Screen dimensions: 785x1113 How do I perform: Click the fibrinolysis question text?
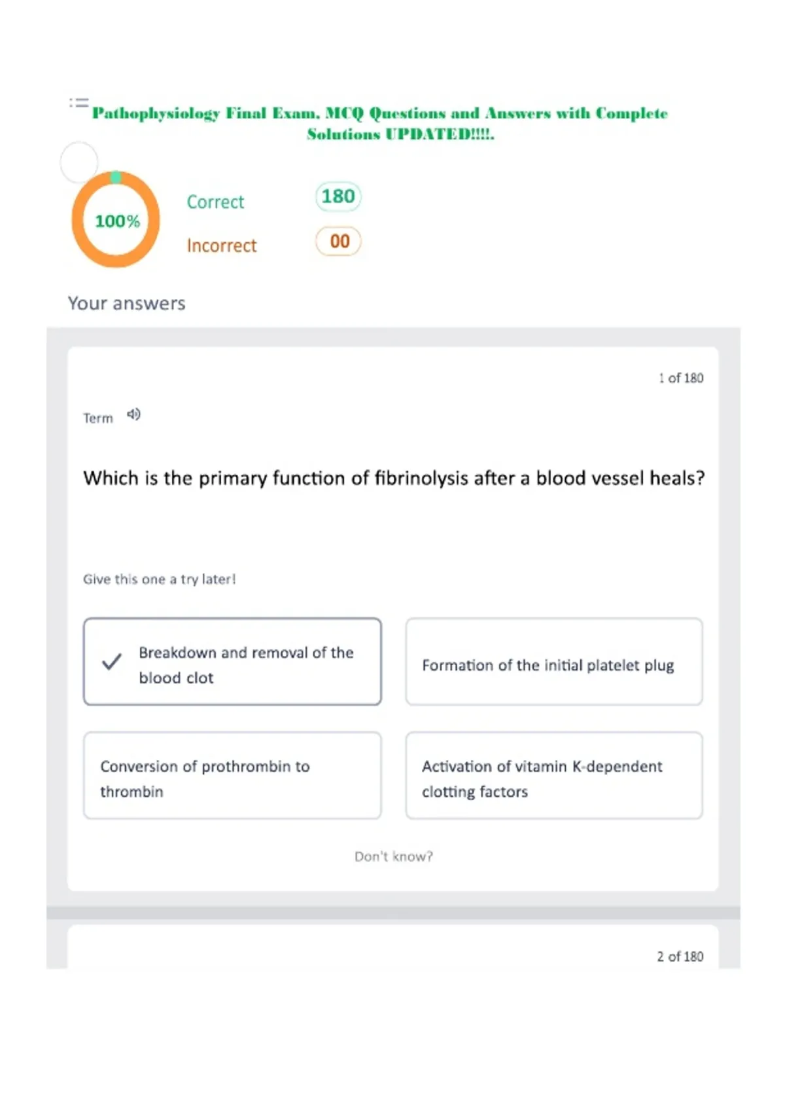tap(394, 478)
